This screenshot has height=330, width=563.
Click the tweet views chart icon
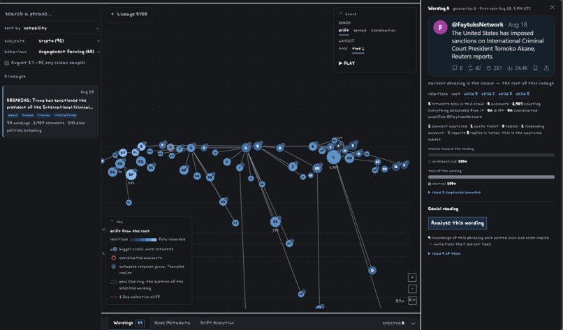[x=510, y=68]
